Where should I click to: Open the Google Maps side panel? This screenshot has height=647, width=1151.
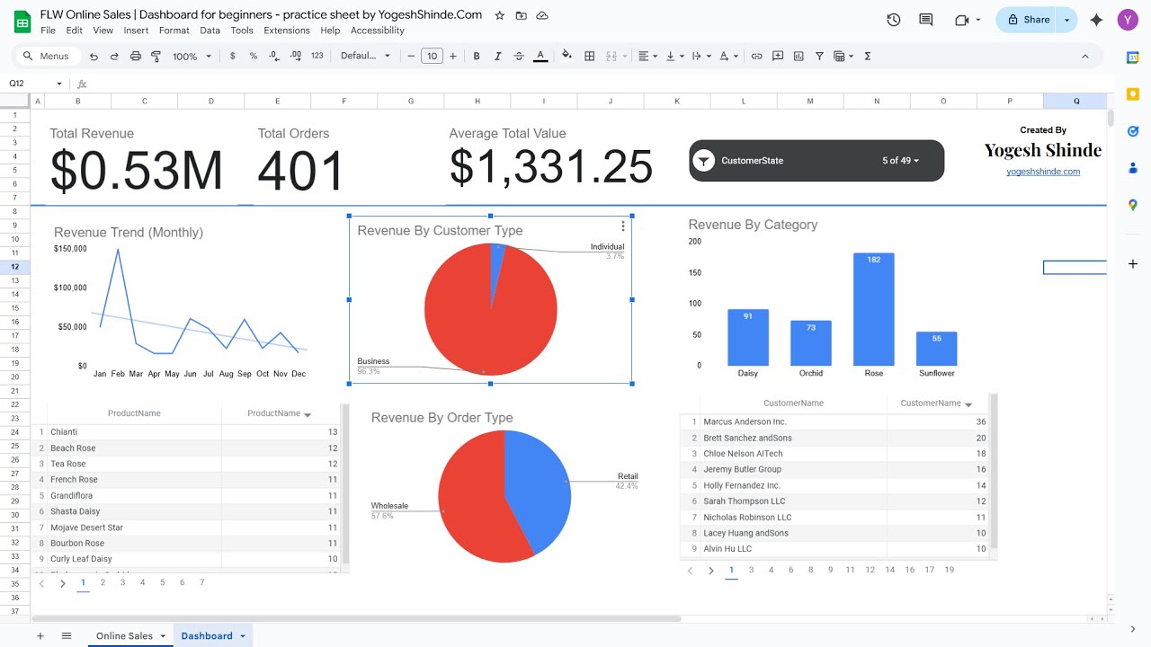(x=1133, y=205)
